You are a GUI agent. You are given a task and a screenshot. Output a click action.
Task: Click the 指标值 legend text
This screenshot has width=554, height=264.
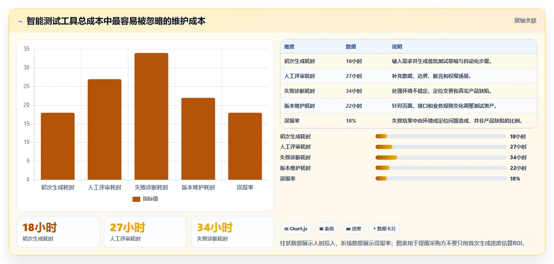[x=150, y=199]
